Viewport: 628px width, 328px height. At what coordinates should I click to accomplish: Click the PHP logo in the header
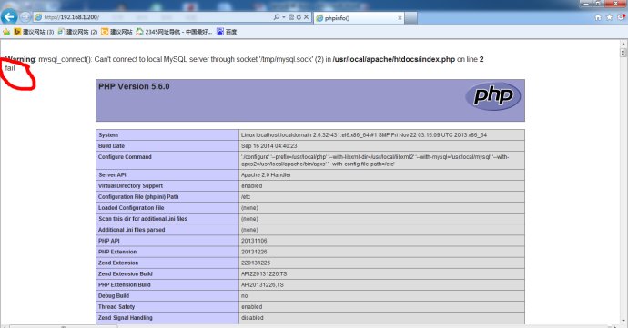pyautogui.click(x=493, y=96)
